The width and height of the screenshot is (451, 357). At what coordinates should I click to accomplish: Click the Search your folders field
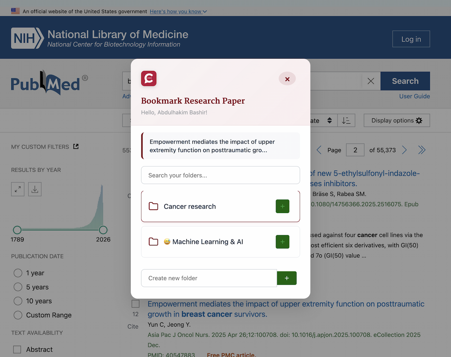pyautogui.click(x=221, y=175)
